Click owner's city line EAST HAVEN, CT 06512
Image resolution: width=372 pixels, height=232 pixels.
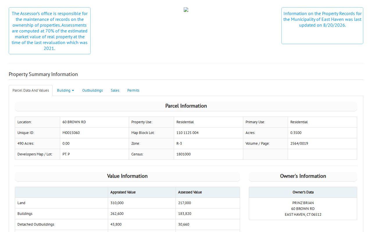click(x=303, y=215)
